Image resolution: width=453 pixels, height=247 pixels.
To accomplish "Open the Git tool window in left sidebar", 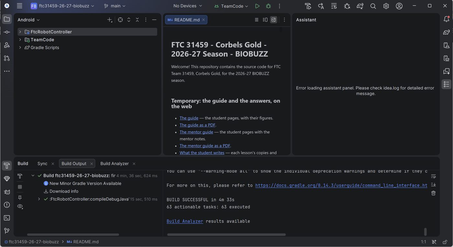I will [7, 231].
